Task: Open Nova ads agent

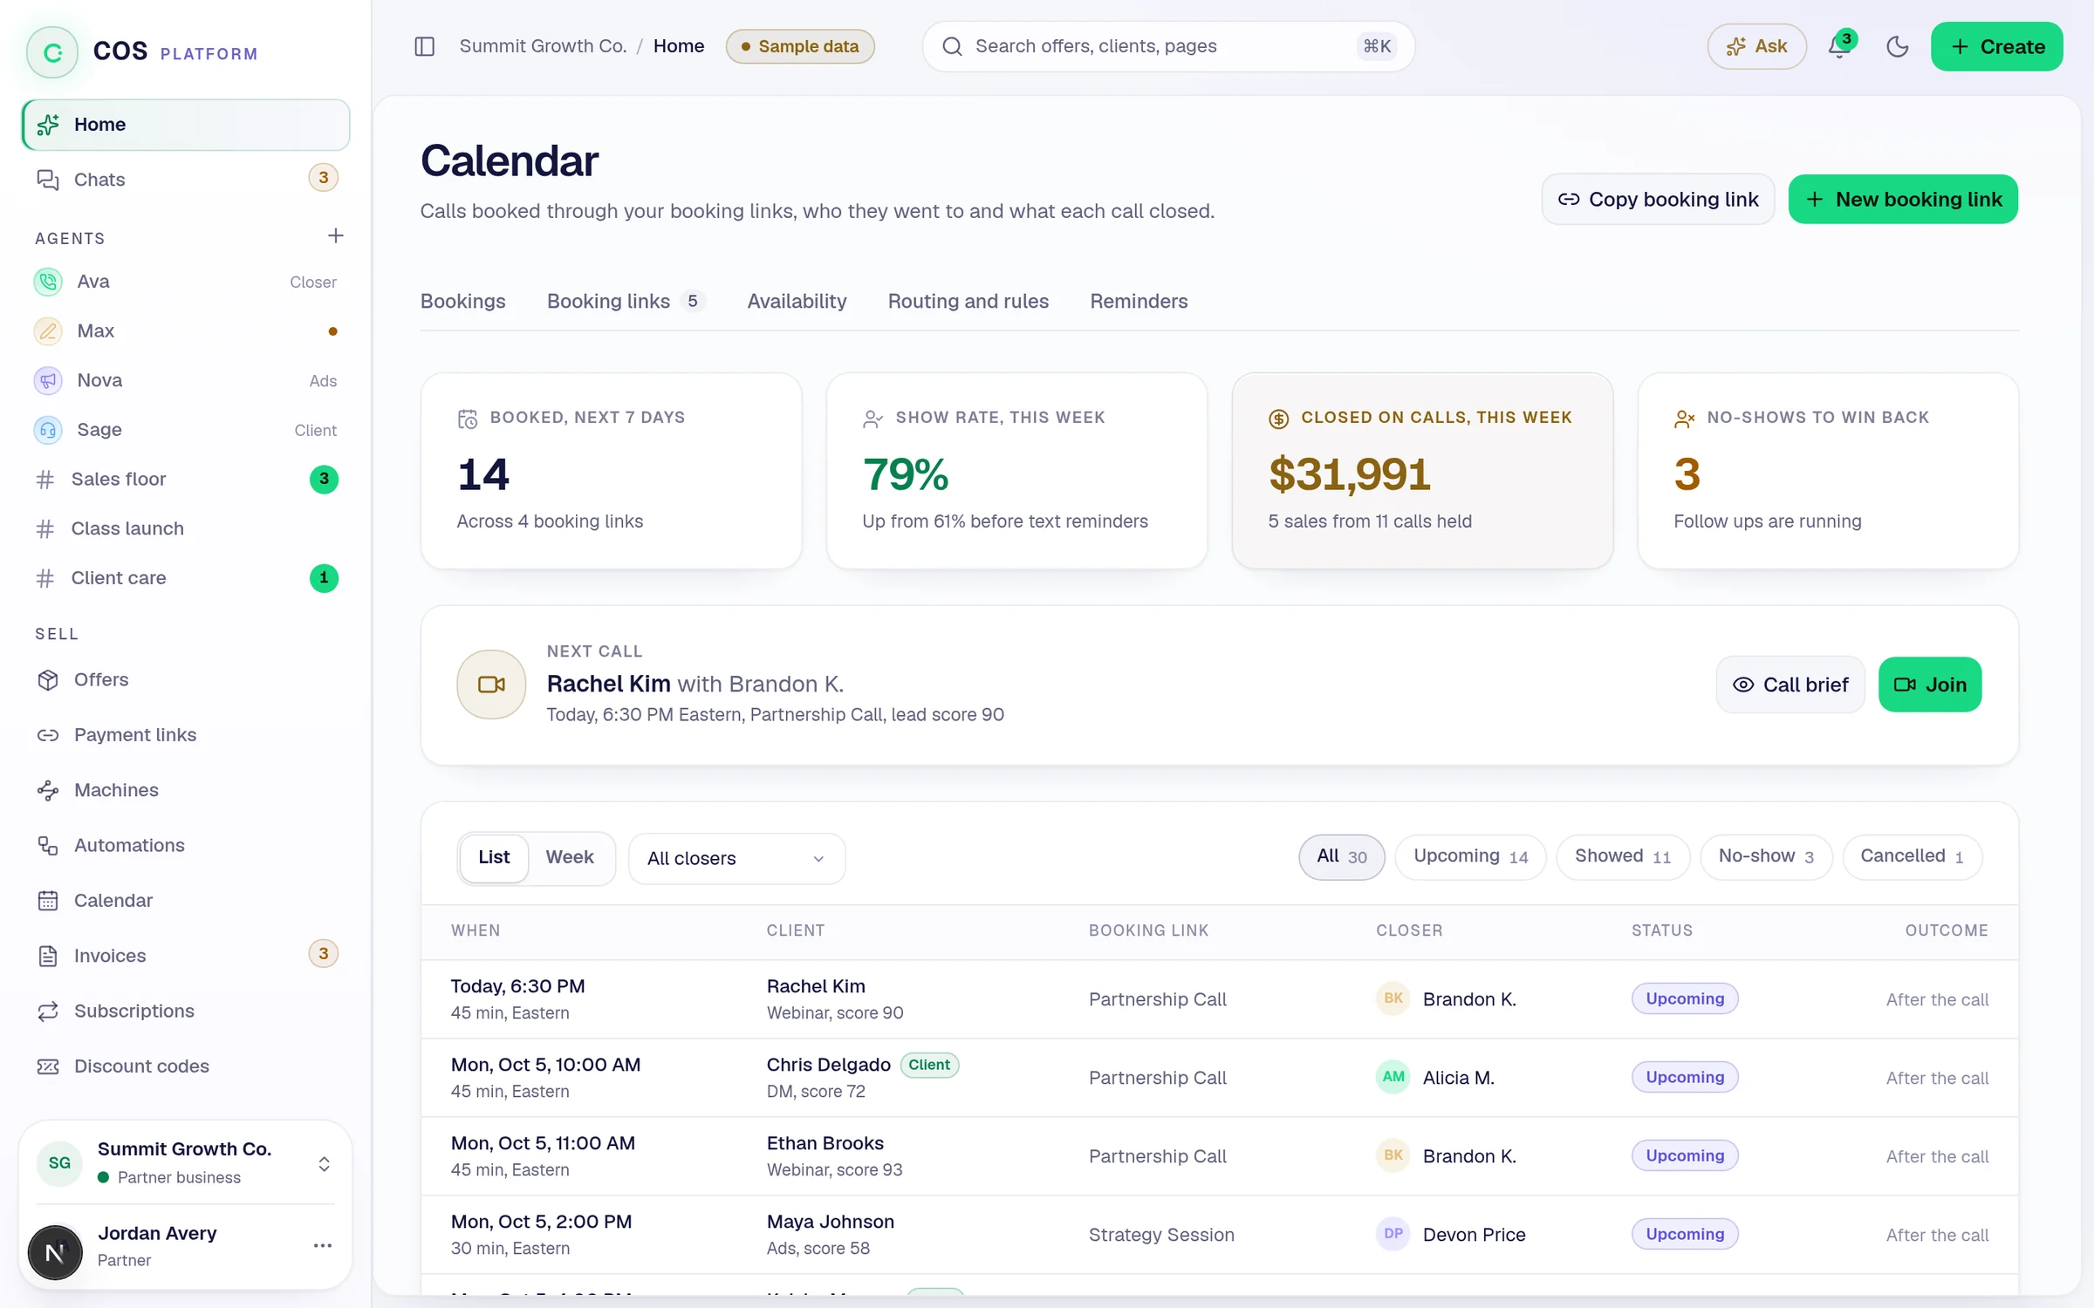Action: point(185,380)
